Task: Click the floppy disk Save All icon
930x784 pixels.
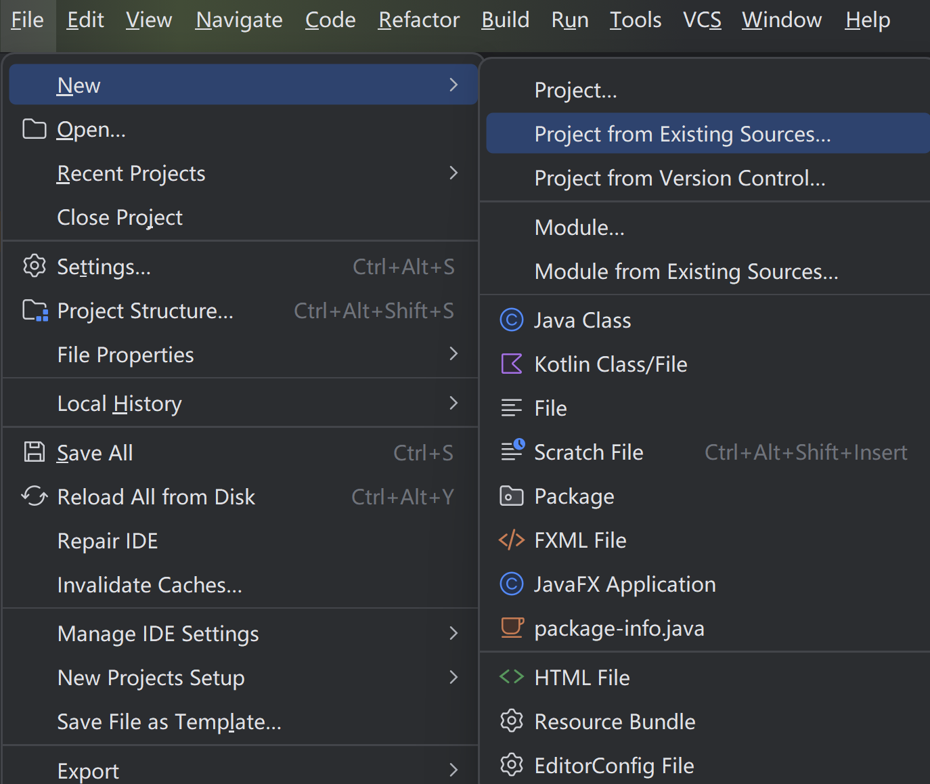Action: (35, 452)
